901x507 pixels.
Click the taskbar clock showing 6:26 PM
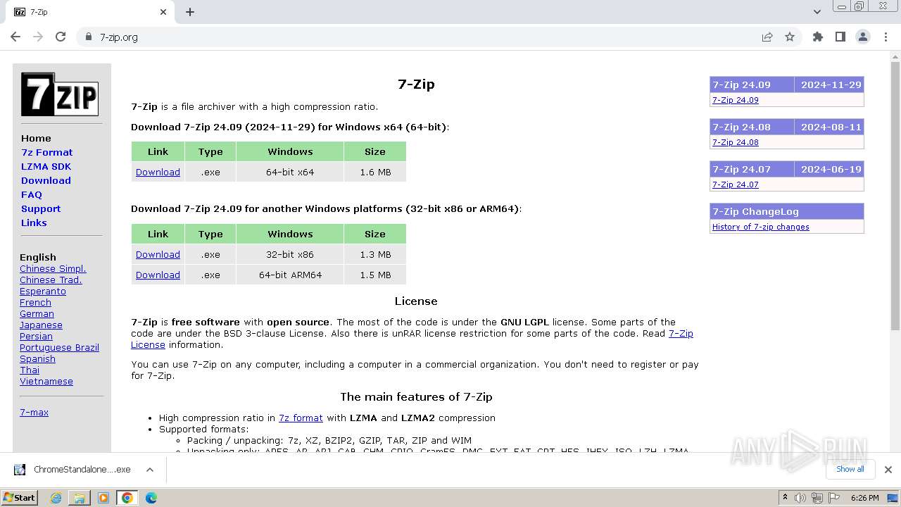click(864, 498)
